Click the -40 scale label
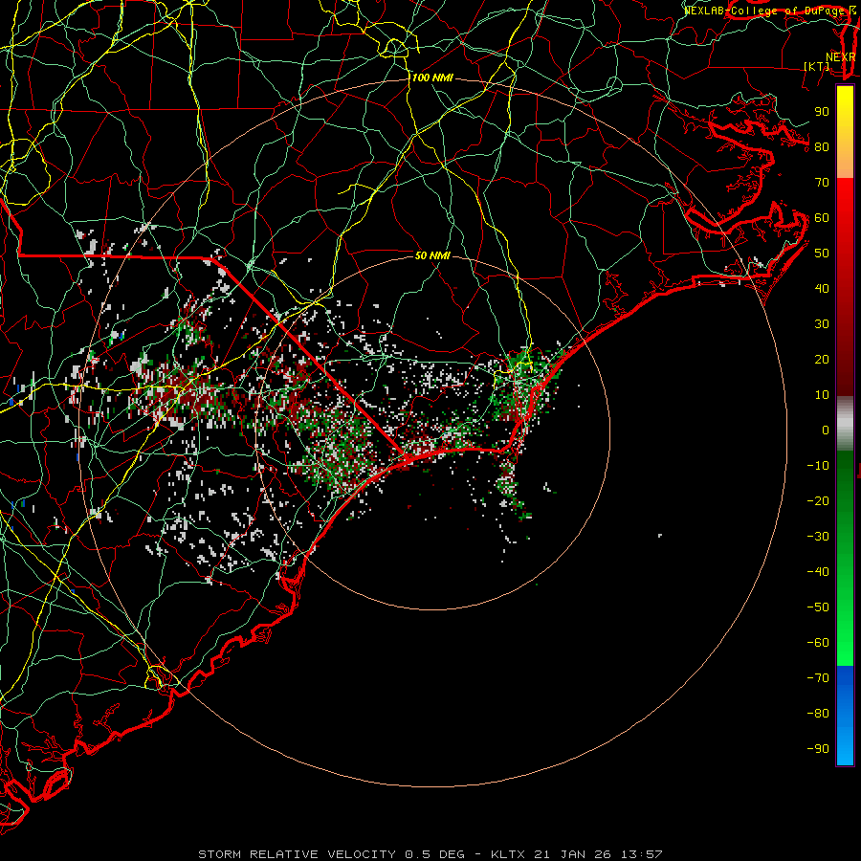 pyautogui.click(x=818, y=572)
